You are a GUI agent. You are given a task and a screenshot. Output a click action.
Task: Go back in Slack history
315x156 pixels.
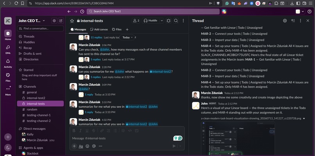pos(69,12)
